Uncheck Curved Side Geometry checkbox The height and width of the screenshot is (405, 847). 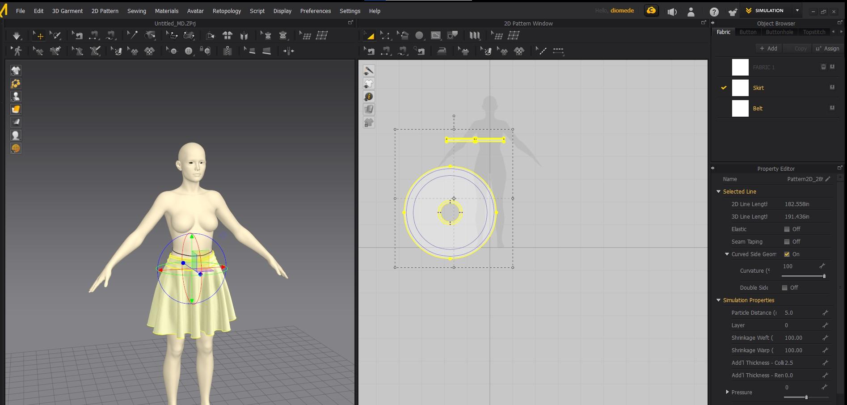pyautogui.click(x=787, y=254)
